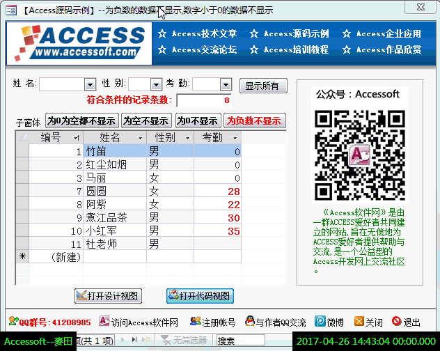This screenshot has height=351, width=440.
Task: Click the new record asterisk row selector
Action: 22,256
